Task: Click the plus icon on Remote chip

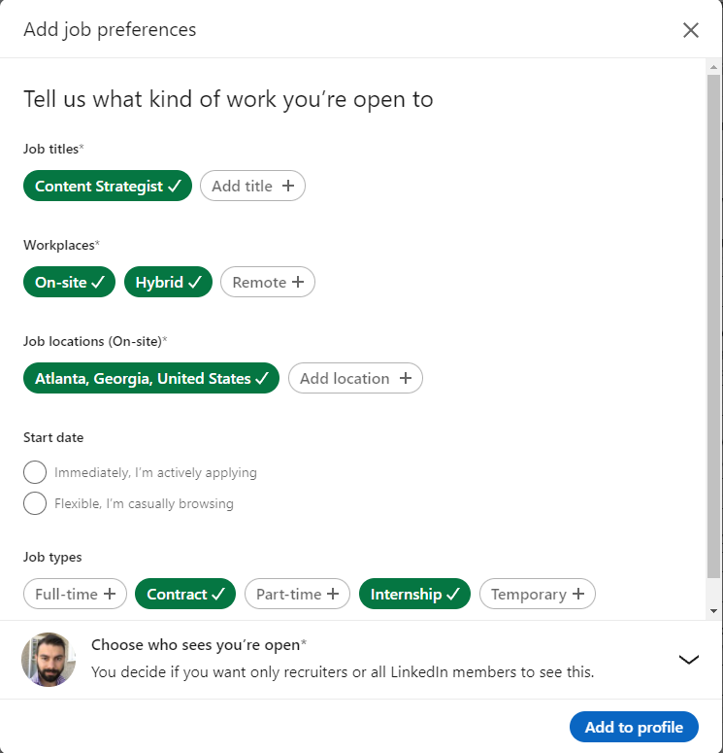Action: [298, 282]
